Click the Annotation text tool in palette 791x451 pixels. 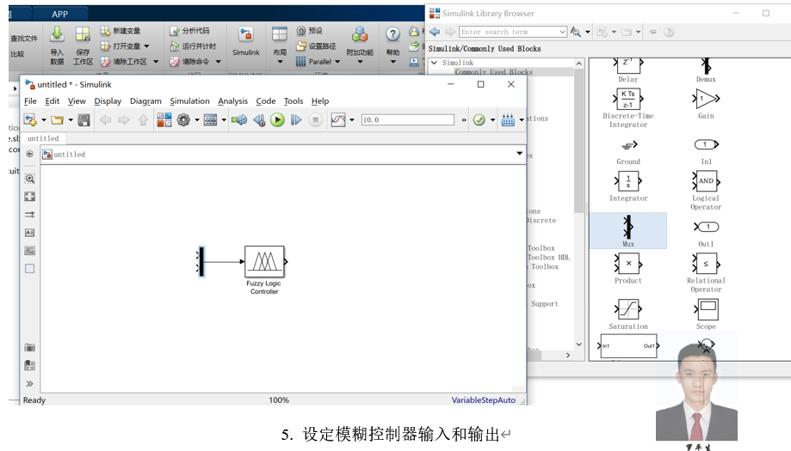[x=30, y=233]
